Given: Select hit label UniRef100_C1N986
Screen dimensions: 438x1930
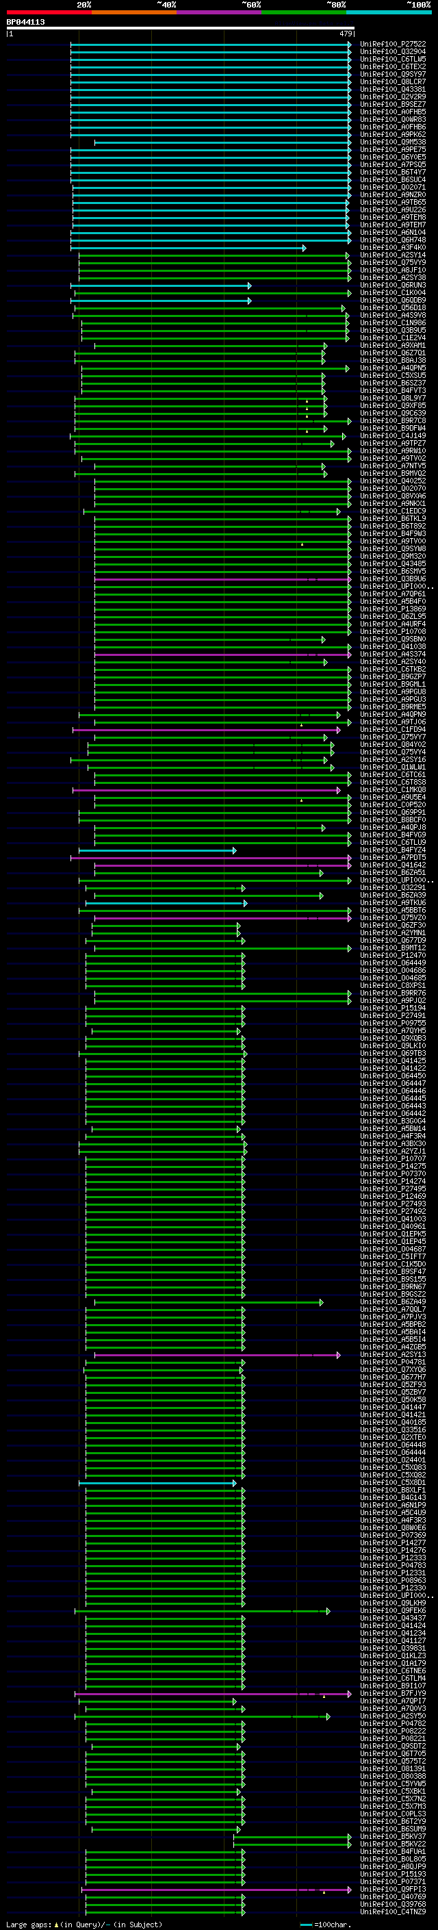Looking at the screenshot, I should tap(393, 323).
